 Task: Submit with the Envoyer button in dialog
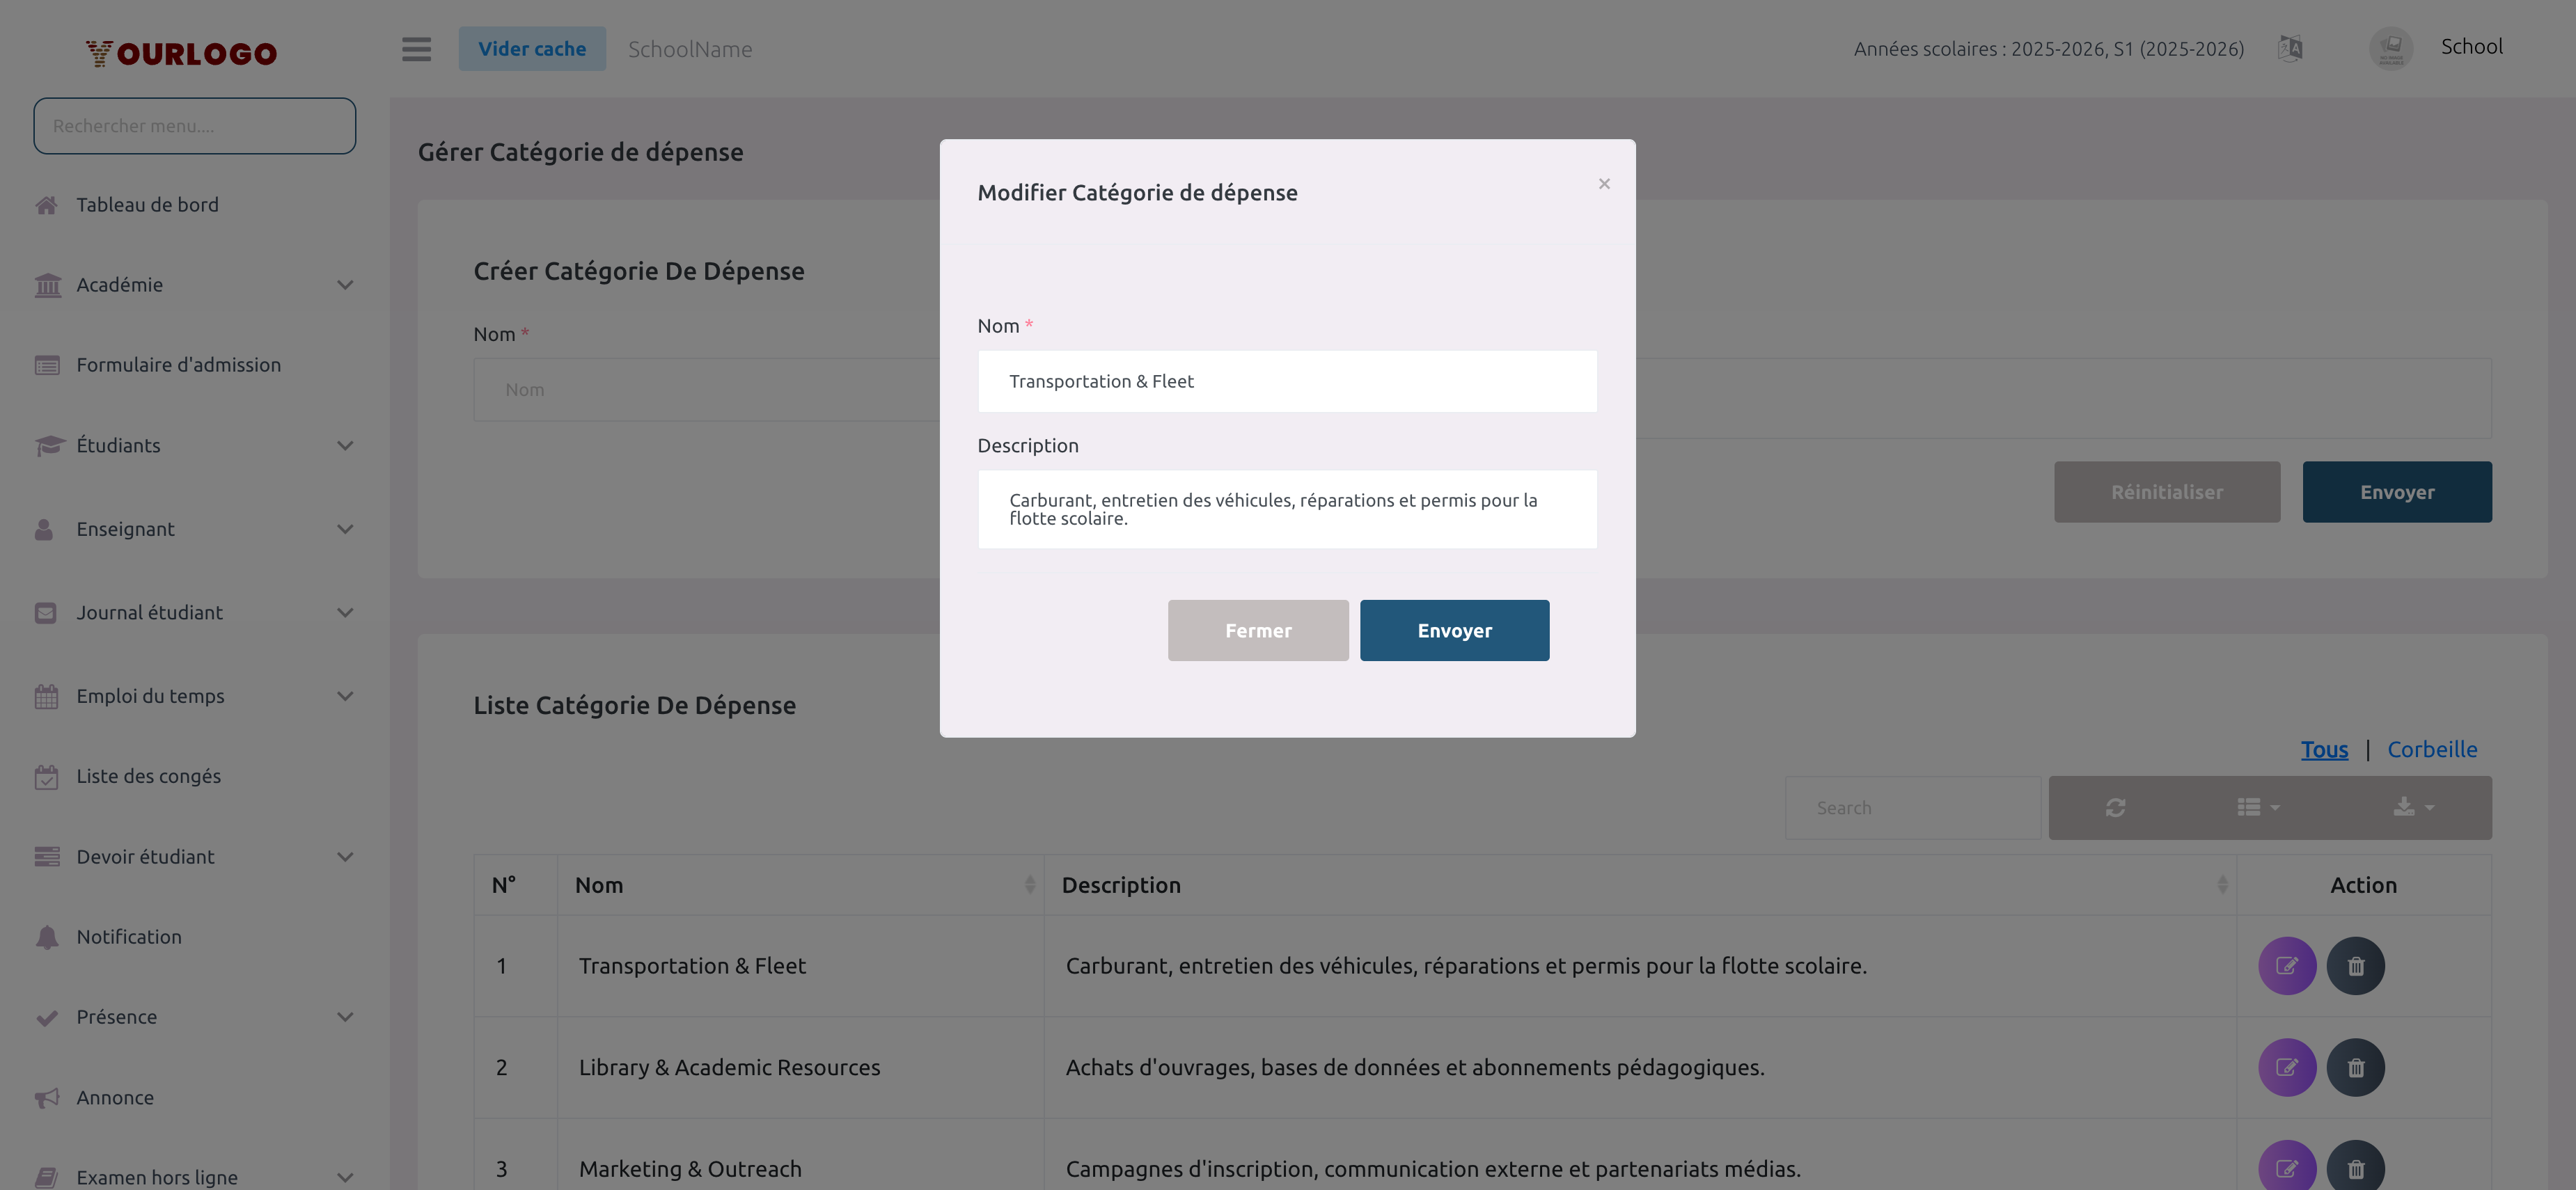tap(1454, 630)
